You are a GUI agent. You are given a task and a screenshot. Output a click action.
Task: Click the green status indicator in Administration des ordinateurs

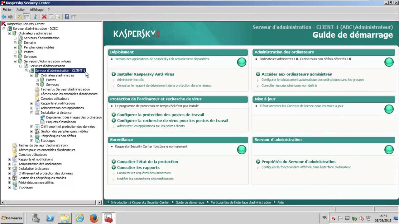tap(389, 62)
